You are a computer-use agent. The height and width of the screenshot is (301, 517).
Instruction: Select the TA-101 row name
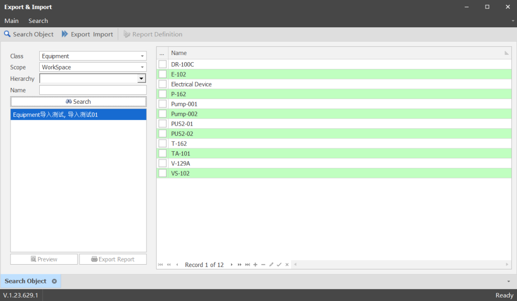180,153
